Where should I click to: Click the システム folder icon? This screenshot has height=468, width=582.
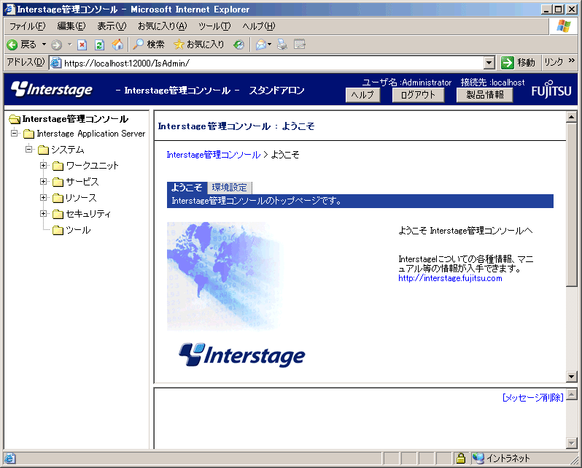click(x=44, y=150)
